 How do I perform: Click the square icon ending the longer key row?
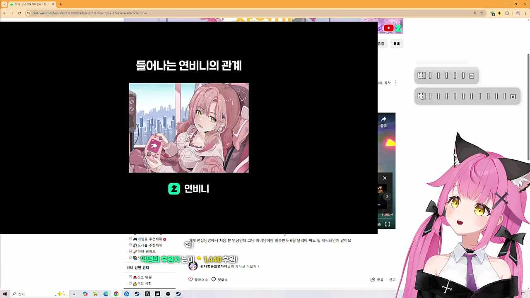(513, 96)
